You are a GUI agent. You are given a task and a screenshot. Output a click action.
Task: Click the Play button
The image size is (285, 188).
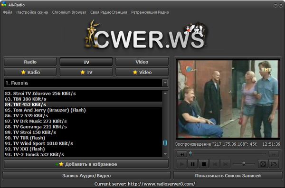click(182, 164)
